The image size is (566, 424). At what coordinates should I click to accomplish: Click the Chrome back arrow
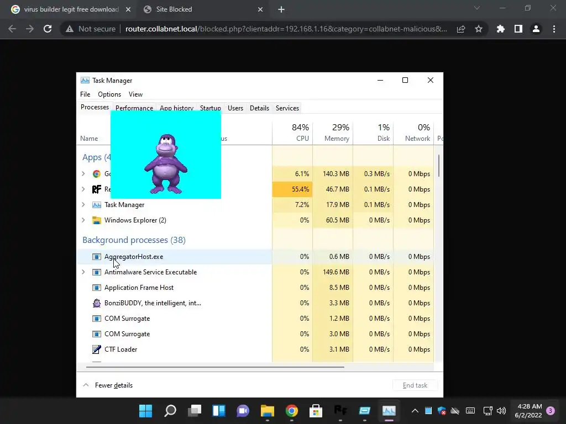click(x=12, y=29)
